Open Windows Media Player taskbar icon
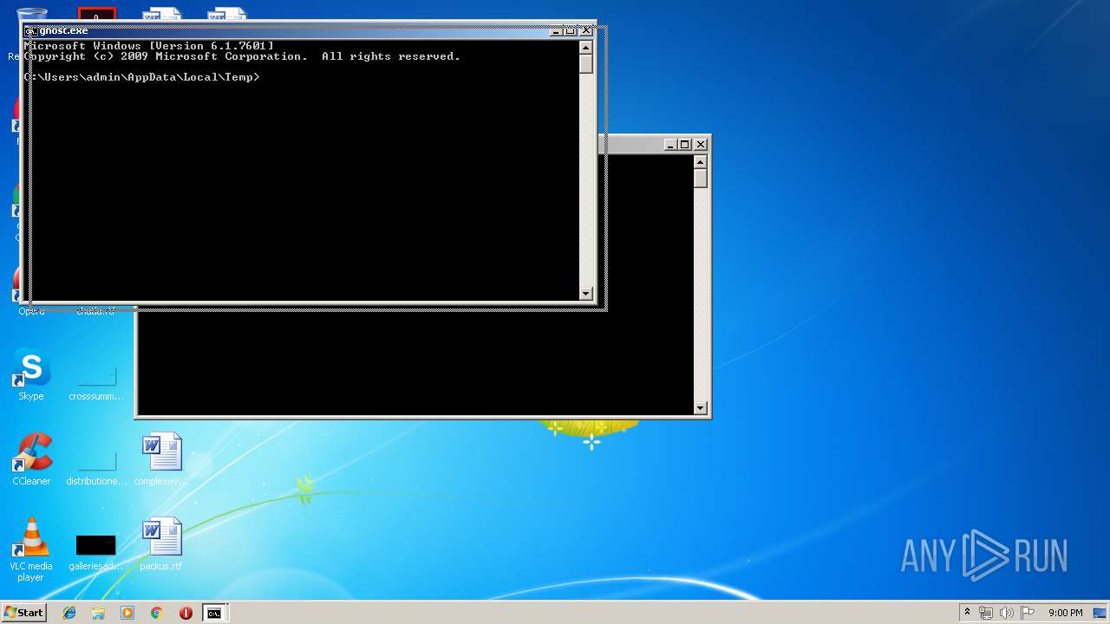This screenshot has height=624, width=1110. [127, 613]
